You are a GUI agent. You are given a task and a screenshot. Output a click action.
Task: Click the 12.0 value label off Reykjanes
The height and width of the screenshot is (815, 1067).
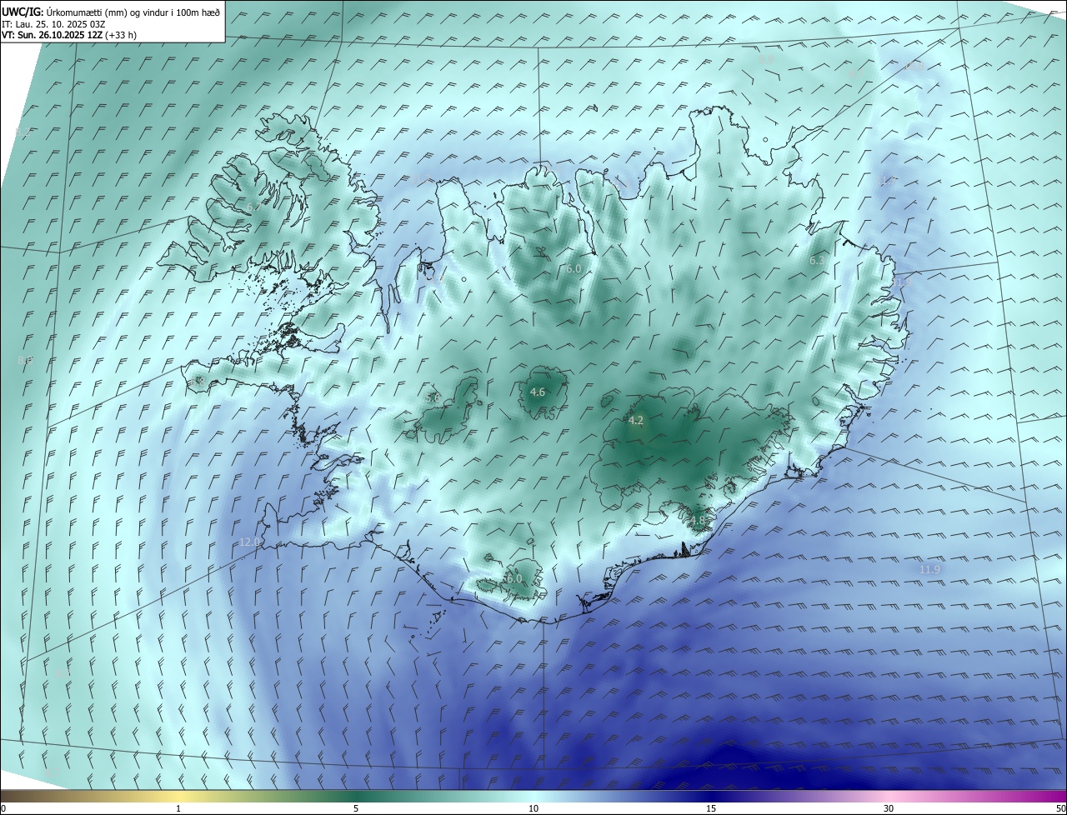249,542
